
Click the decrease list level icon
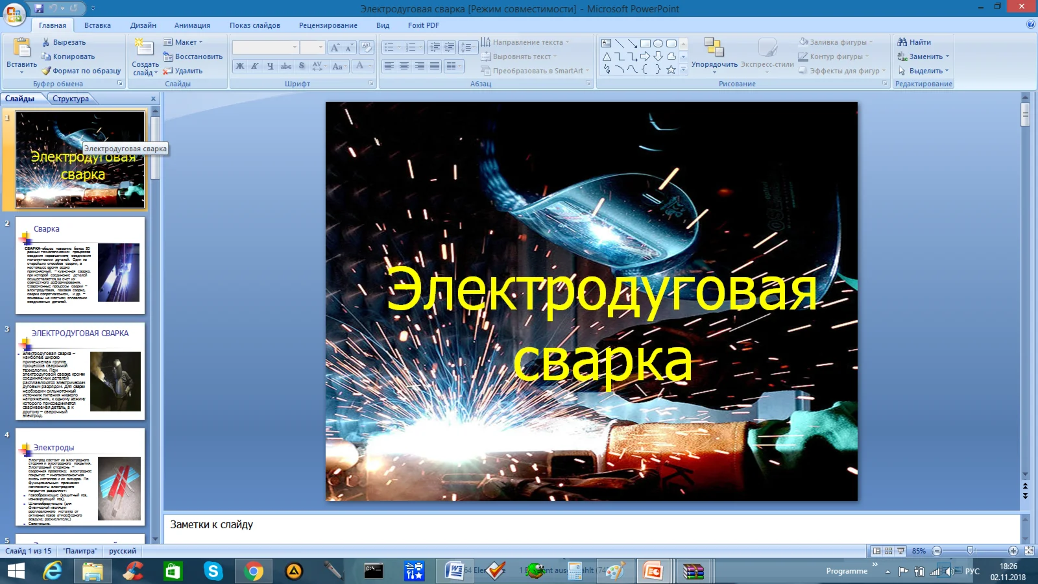(434, 47)
